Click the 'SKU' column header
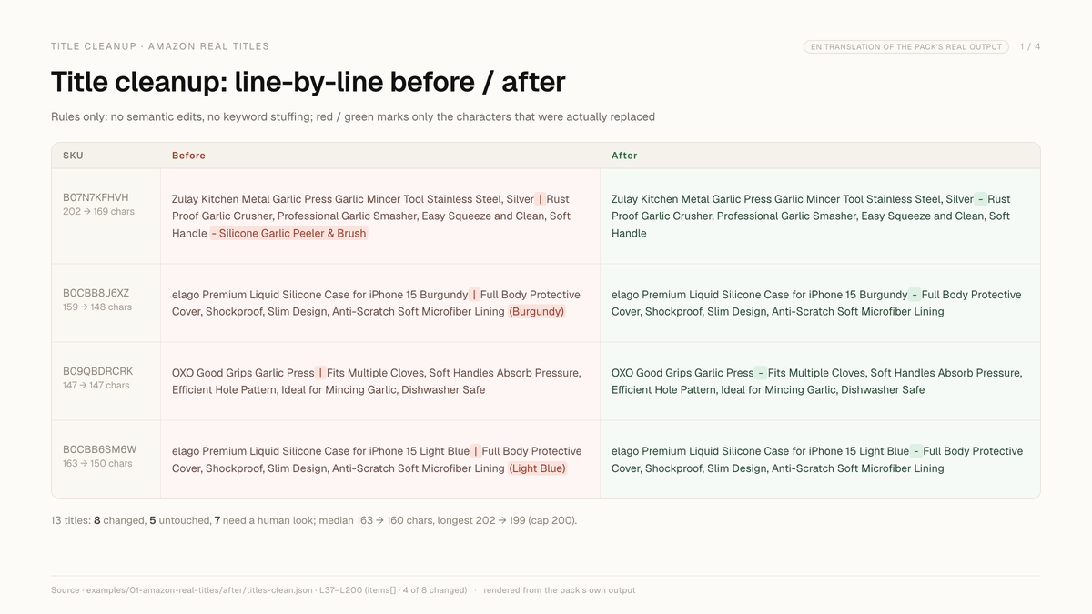 73,156
